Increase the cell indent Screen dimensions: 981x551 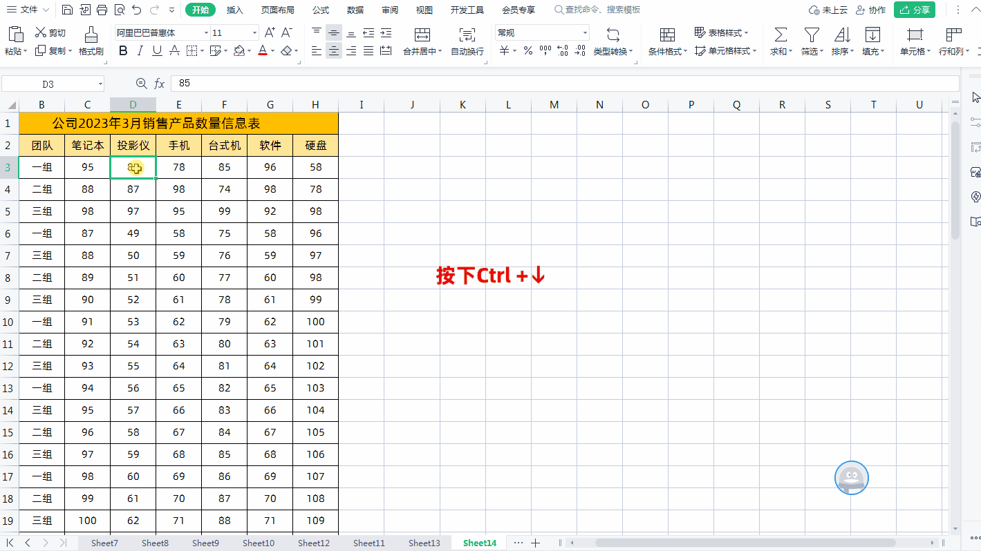386,32
